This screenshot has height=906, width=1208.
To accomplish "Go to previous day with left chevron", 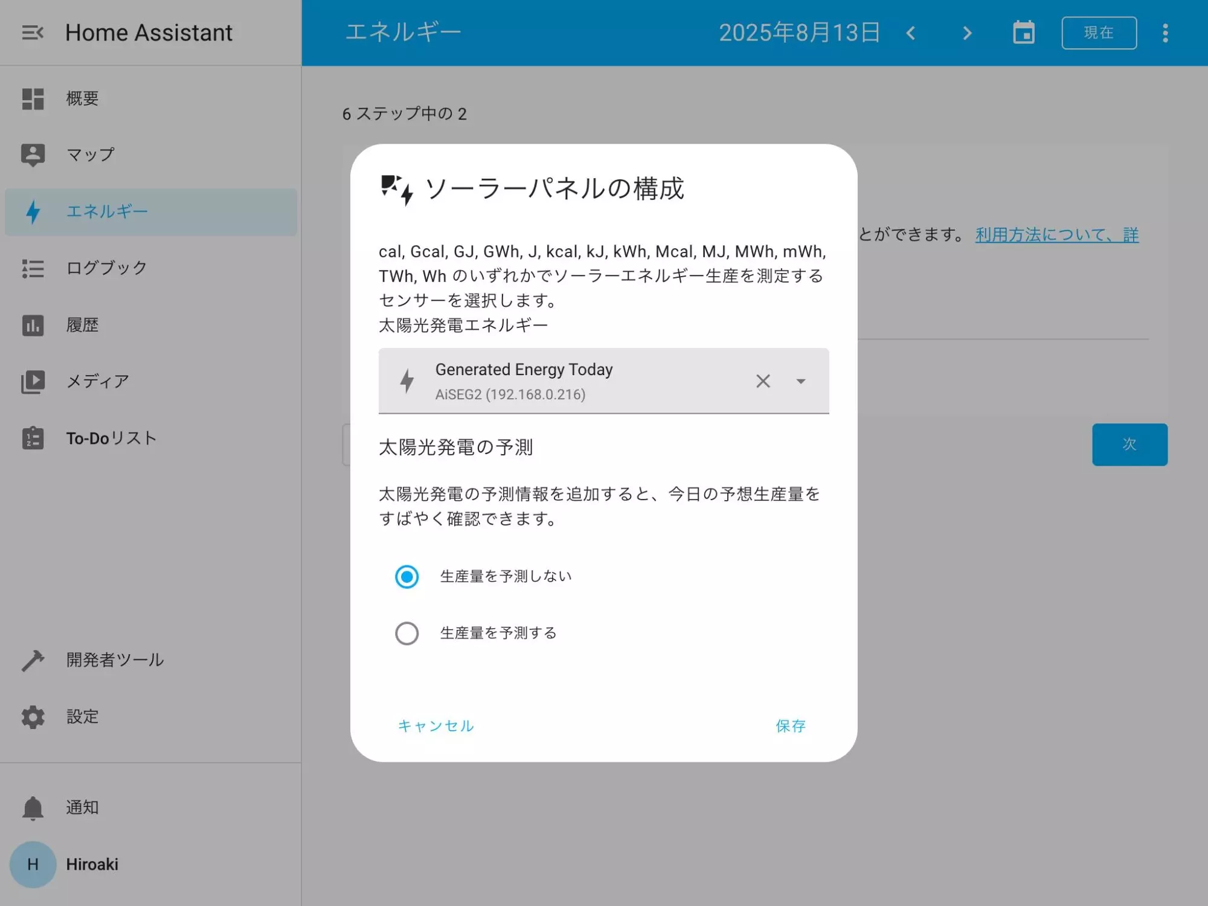I will (x=911, y=33).
